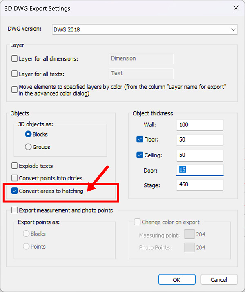Click the Ceiling thickness value field
Screen dimensions: 245x292
[x=200, y=155]
